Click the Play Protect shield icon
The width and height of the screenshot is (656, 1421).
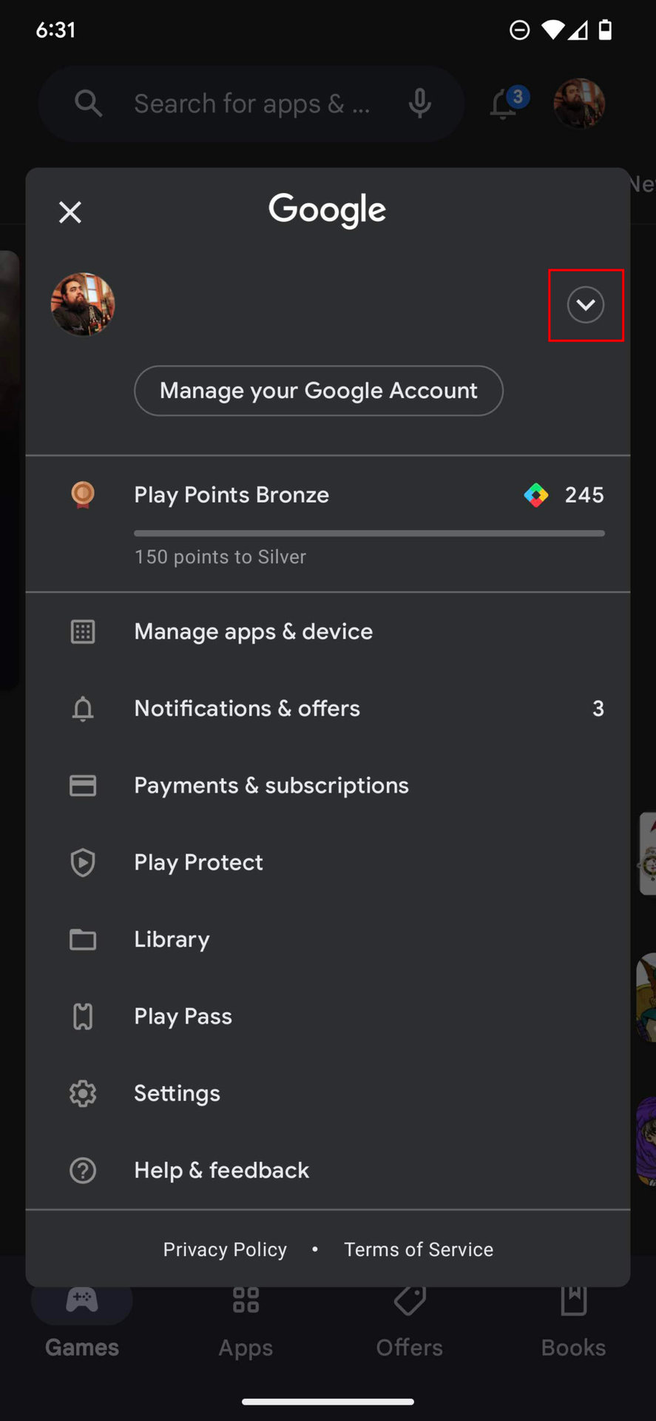(x=83, y=862)
